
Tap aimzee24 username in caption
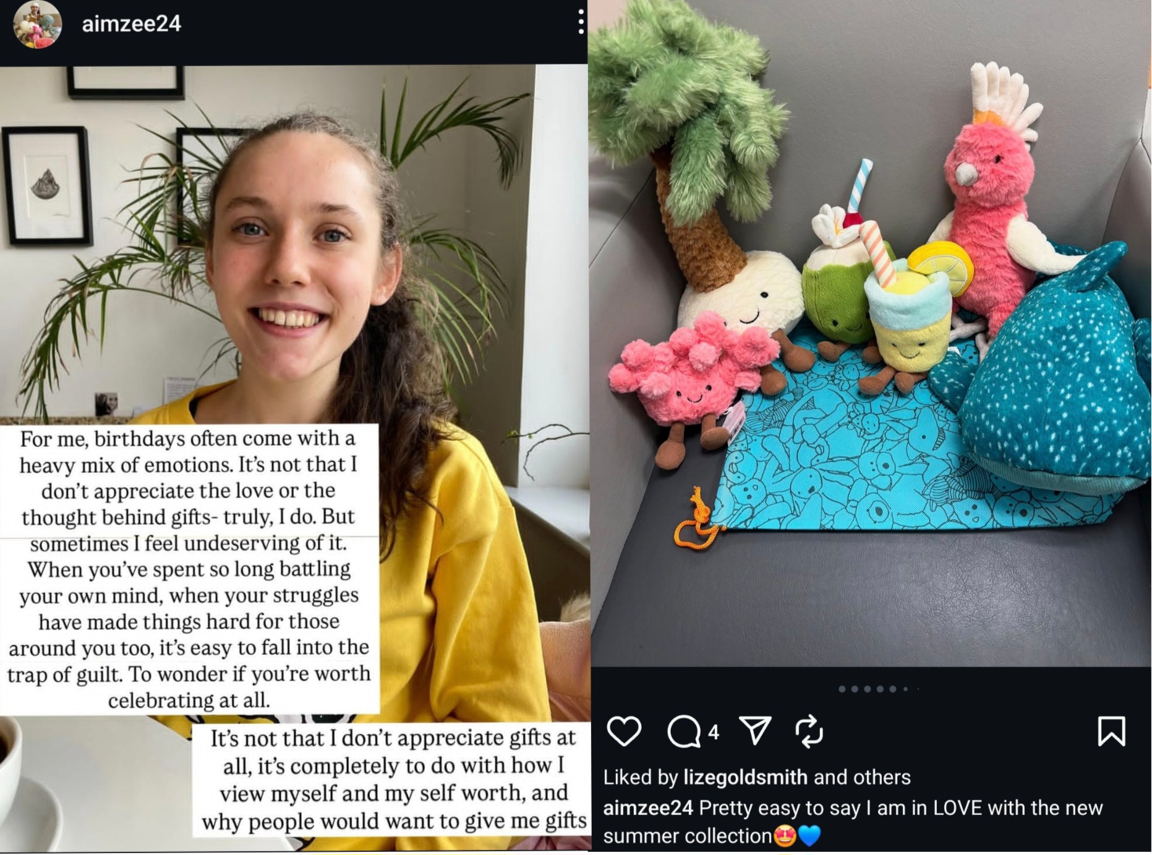[x=648, y=808]
